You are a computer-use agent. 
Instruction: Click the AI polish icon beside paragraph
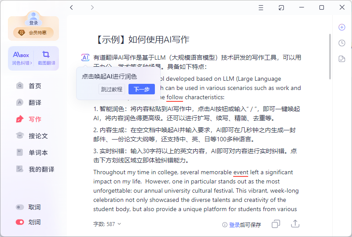(85, 57)
